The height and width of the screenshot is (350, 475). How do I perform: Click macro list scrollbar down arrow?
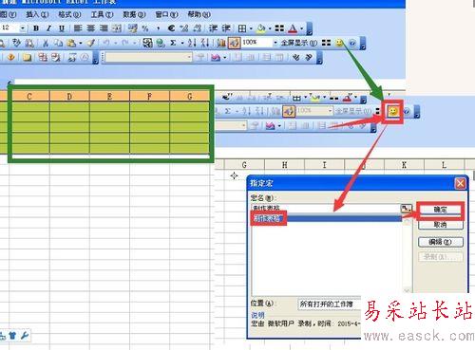point(407,290)
